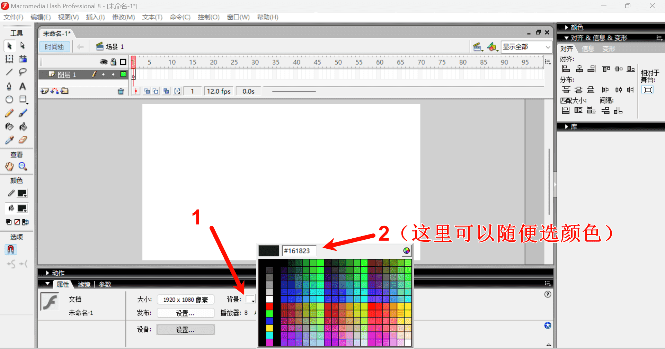The height and width of the screenshot is (349, 665).
Task: Pick the red swatch in the color palette
Action: (x=269, y=306)
